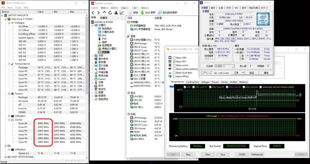Enable the Stress CPU checkbox
The height and width of the screenshot is (164, 310).
[x=174, y=58]
